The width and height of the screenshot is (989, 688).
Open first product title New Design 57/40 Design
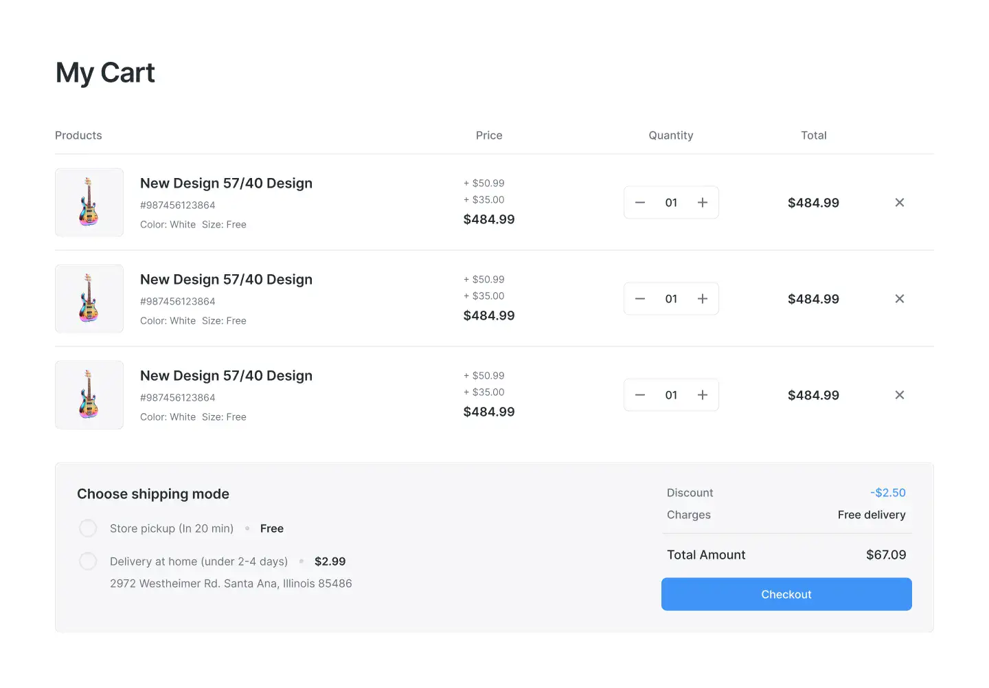pos(226,184)
